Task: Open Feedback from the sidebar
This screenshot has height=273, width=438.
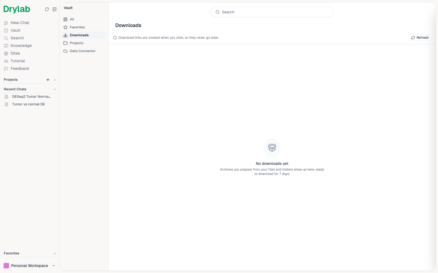Action: (20, 69)
